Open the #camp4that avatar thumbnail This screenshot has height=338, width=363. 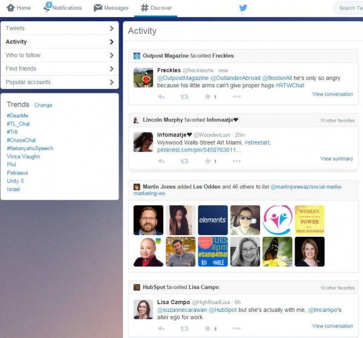pyautogui.click(x=213, y=251)
